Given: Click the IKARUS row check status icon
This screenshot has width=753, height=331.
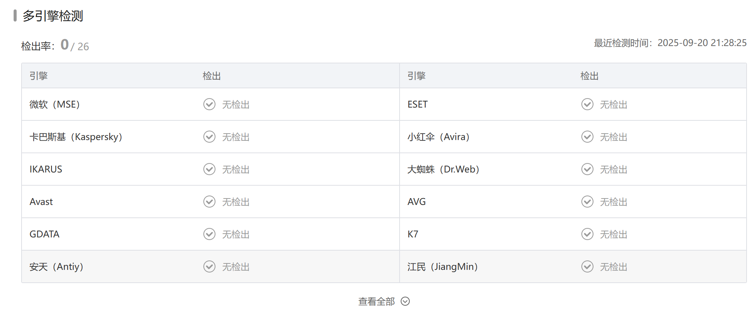Looking at the screenshot, I should [209, 169].
